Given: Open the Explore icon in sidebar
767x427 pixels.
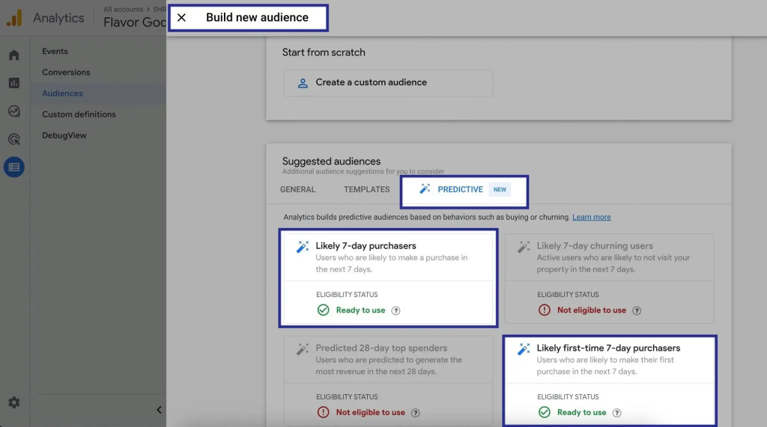Looking at the screenshot, I should (x=13, y=111).
